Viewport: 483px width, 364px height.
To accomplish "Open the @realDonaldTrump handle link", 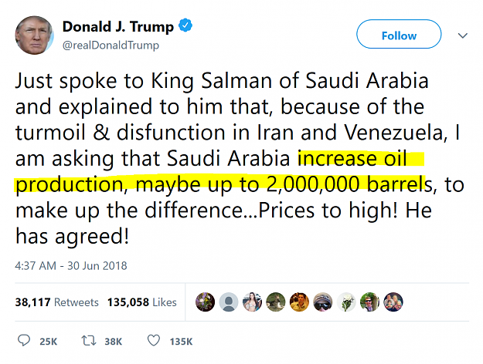I will pos(111,45).
